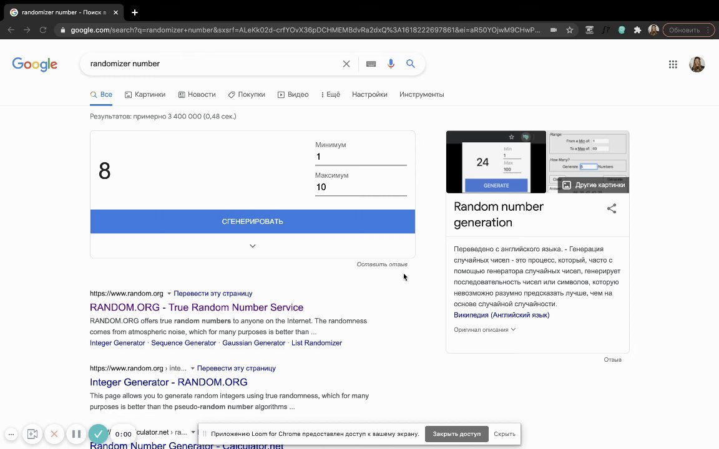Open the Google apps grid
This screenshot has width=719, height=449.
point(673,64)
